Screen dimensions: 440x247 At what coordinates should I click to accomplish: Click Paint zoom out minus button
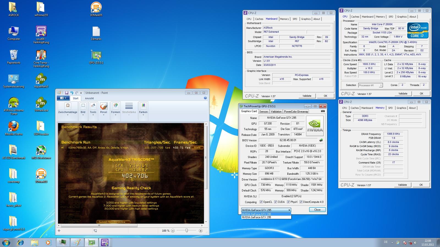173,231
